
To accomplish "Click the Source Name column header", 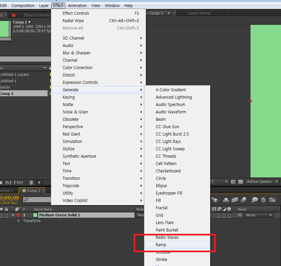I will pos(43,209).
